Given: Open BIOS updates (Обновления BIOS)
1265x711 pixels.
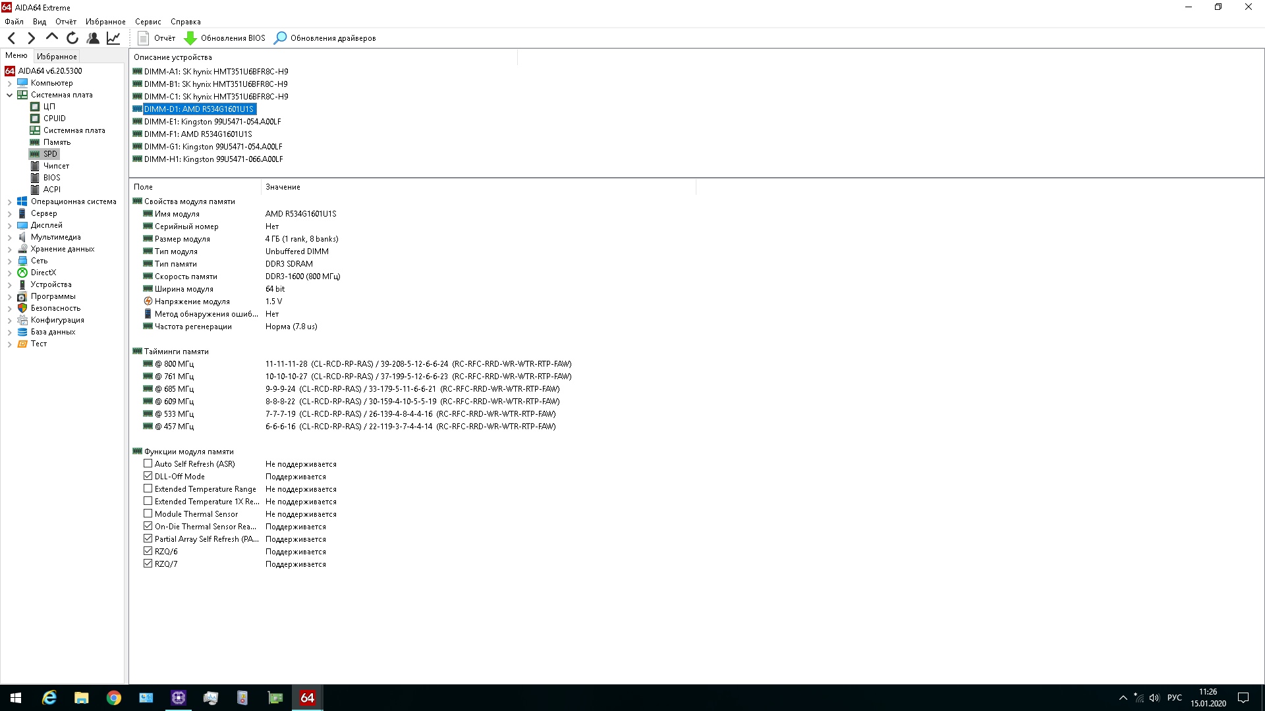Looking at the screenshot, I should (225, 38).
